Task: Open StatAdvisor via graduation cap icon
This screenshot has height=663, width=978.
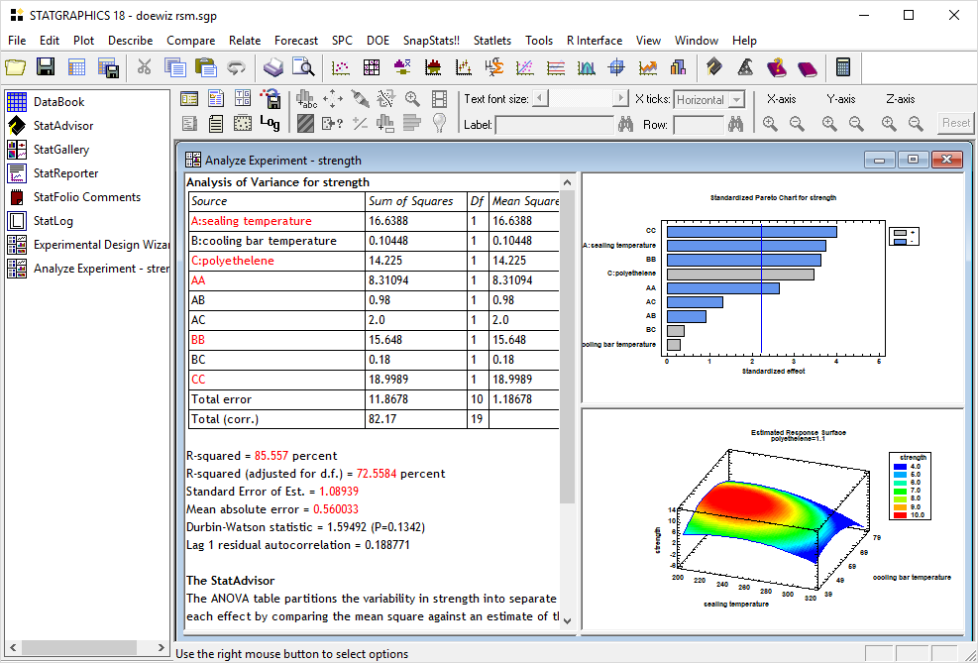Action: (x=714, y=67)
